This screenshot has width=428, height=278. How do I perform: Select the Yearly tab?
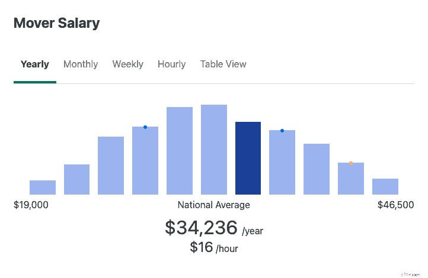(34, 64)
